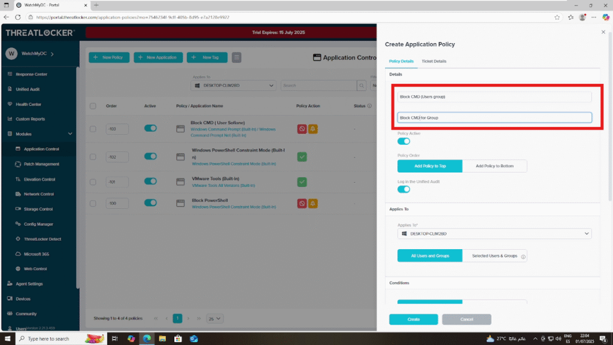Toggle active switch for Block CMD policy

click(x=150, y=128)
